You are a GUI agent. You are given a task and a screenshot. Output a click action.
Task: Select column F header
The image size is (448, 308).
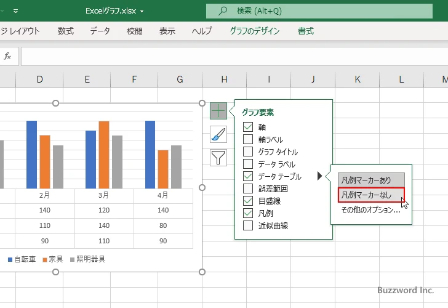[134, 79]
